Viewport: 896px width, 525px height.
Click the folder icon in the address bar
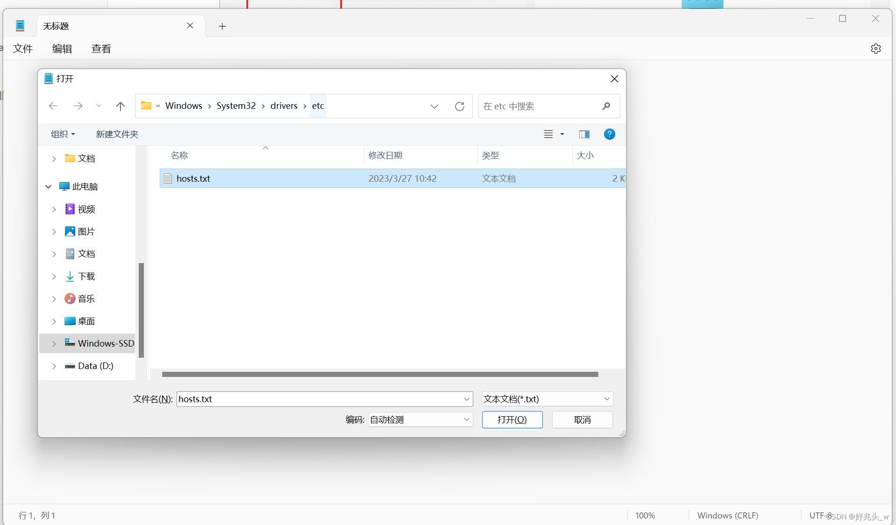146,106
